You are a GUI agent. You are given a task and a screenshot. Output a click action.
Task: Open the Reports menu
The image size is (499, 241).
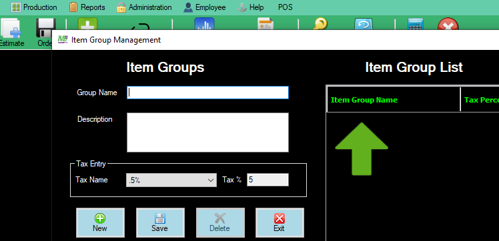[87, 7]
